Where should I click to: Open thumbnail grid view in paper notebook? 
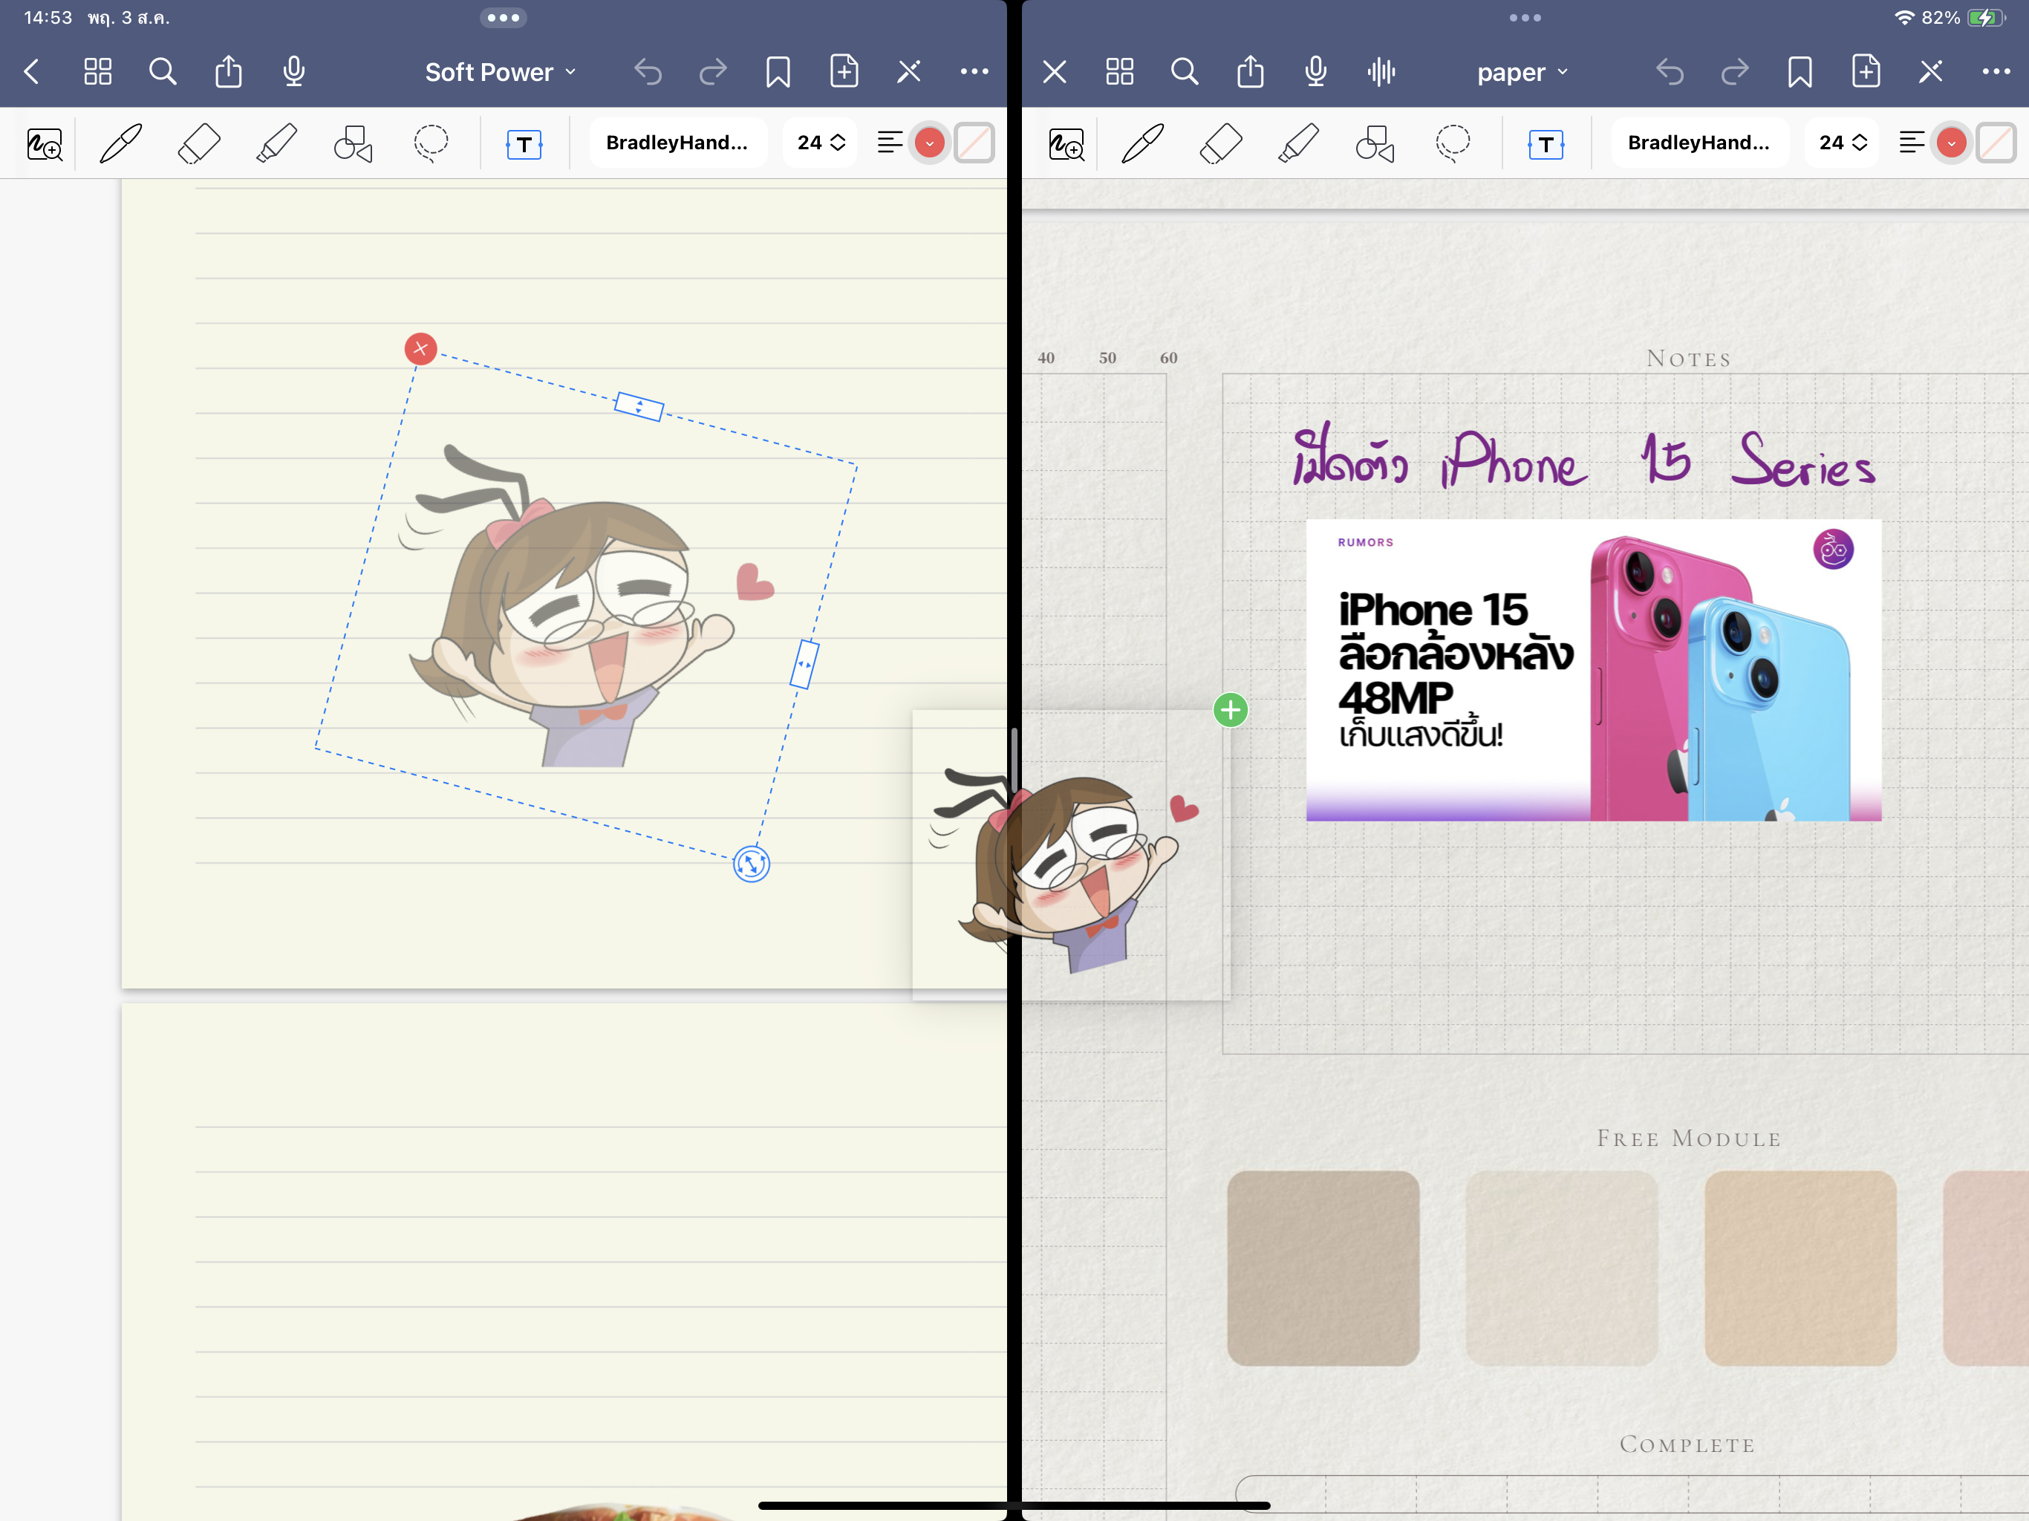[1119, 71]
